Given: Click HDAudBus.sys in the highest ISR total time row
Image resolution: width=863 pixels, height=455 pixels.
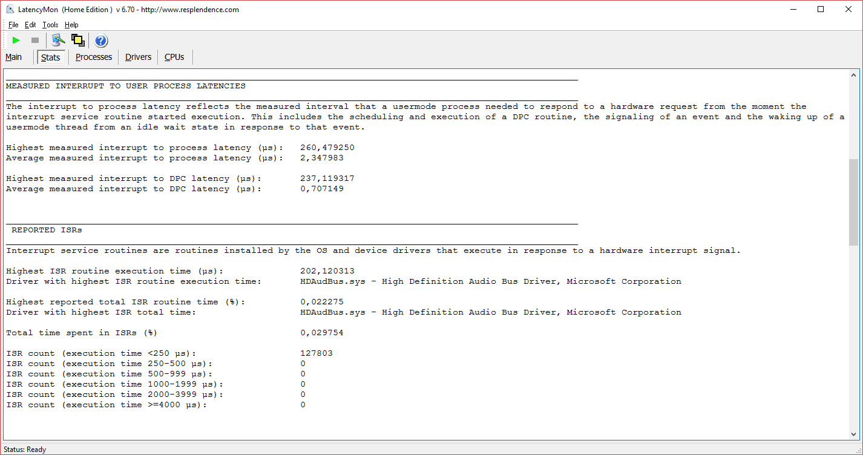Looking at the screenshot, I should point(333,312).
